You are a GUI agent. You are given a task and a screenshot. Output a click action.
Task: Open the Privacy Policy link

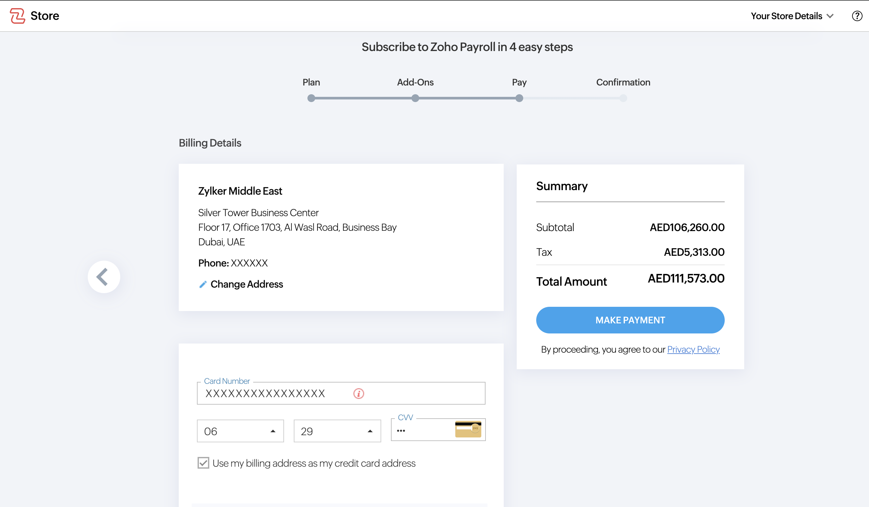pyautogui.click(x=693, y=349)
